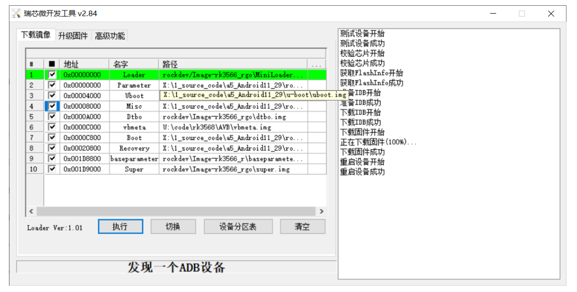Select the Boot name cell
This screenshot has width=577, height=292.
click(134, 138)
